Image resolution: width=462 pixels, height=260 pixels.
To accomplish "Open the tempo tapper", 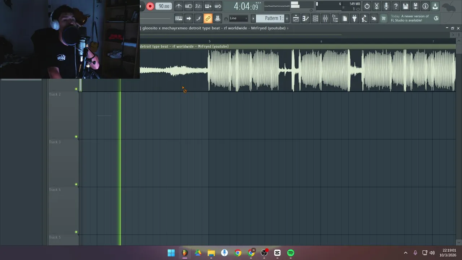I will tap(364, 18).
